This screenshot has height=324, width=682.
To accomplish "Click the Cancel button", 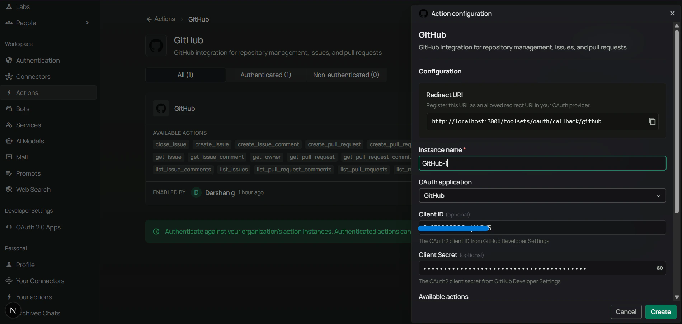I will pyautogui.click(x=626, y=312).
